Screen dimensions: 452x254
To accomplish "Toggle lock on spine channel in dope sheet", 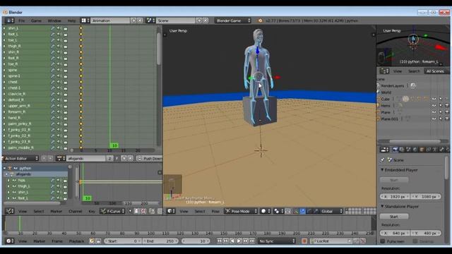I will [x=66, y=70].
